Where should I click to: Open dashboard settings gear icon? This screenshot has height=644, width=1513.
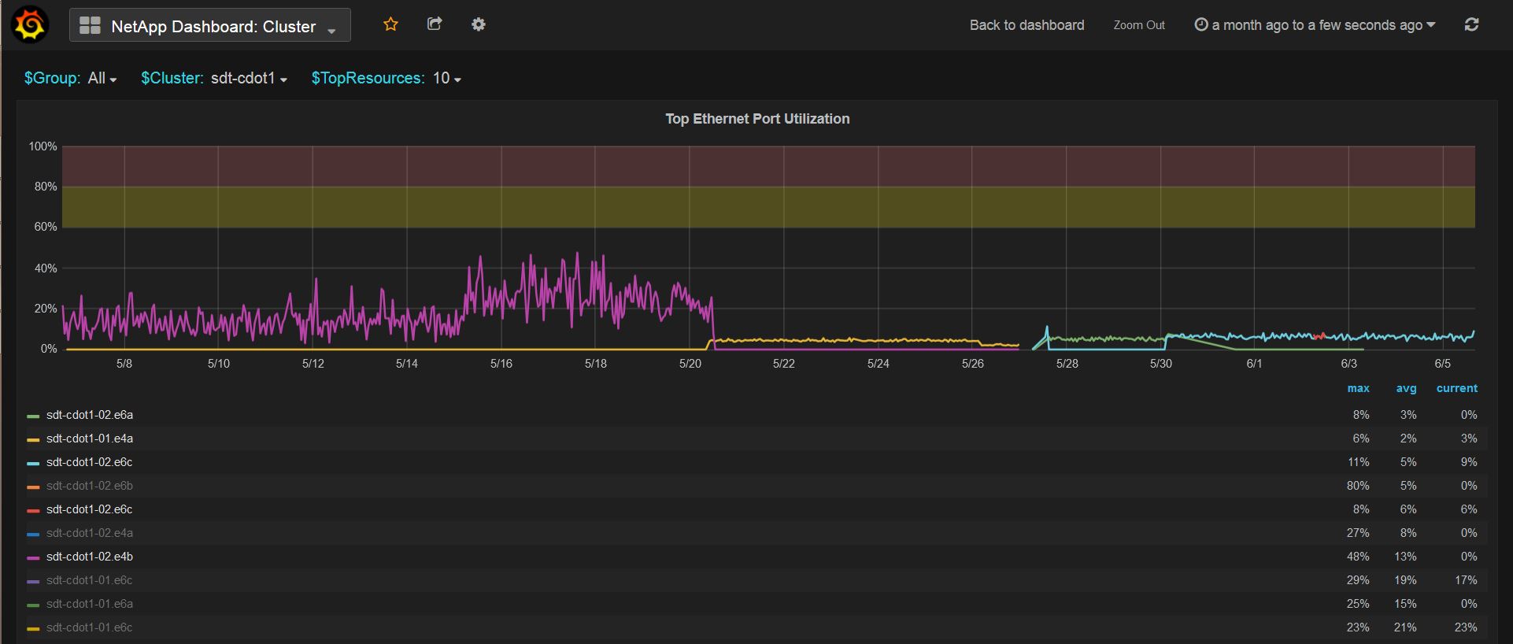point(479,24)
